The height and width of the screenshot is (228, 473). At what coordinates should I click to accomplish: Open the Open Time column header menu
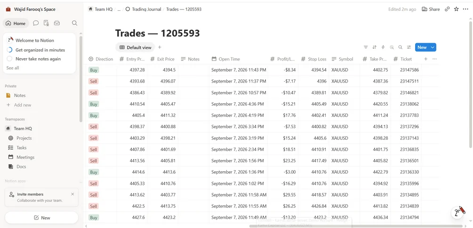tap(238, 59)
